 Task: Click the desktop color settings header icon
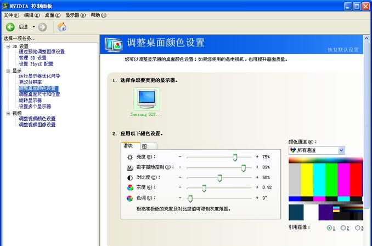click(114, 44)
